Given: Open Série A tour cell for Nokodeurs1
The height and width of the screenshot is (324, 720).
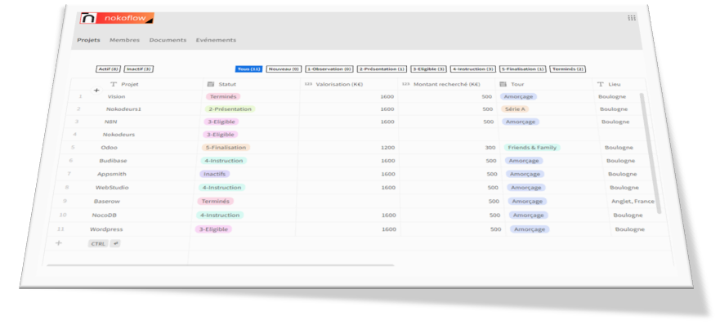Looking at the screenshot, I should pyautogui.click(x=515, y=109).
